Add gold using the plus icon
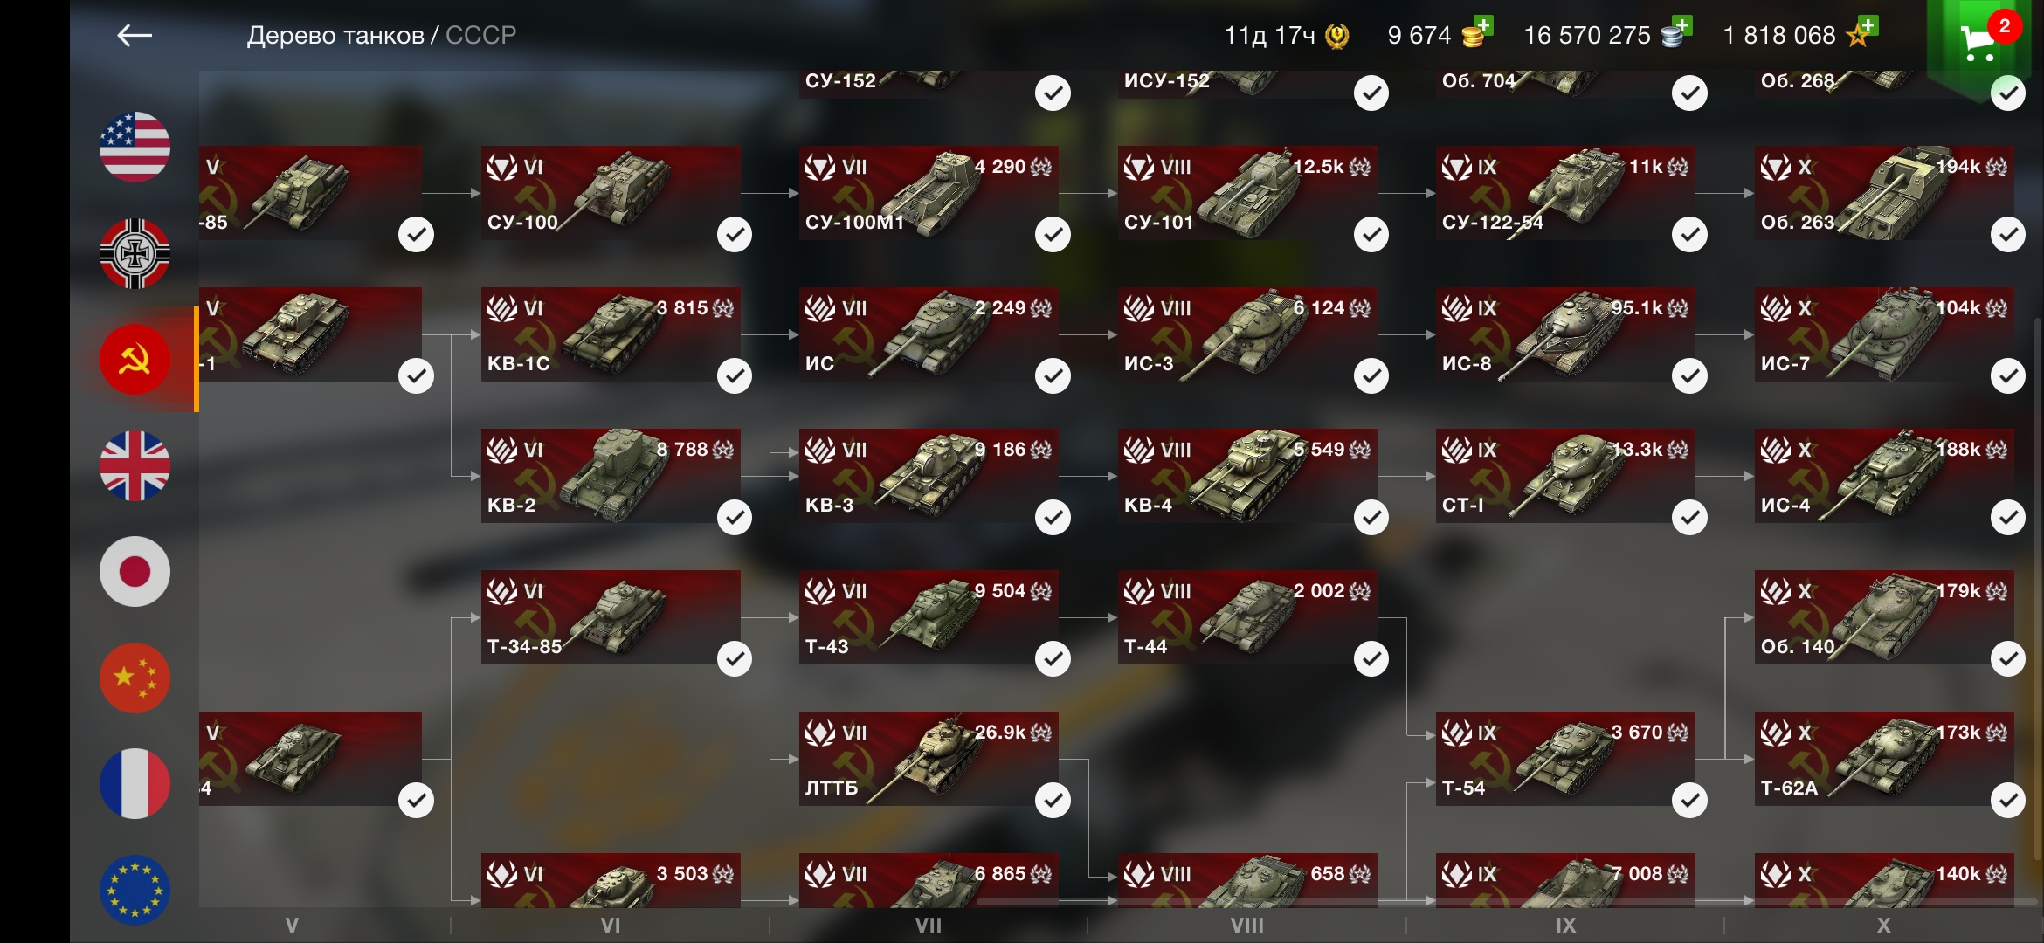The image size is (2044, 943). point(1481,27)
